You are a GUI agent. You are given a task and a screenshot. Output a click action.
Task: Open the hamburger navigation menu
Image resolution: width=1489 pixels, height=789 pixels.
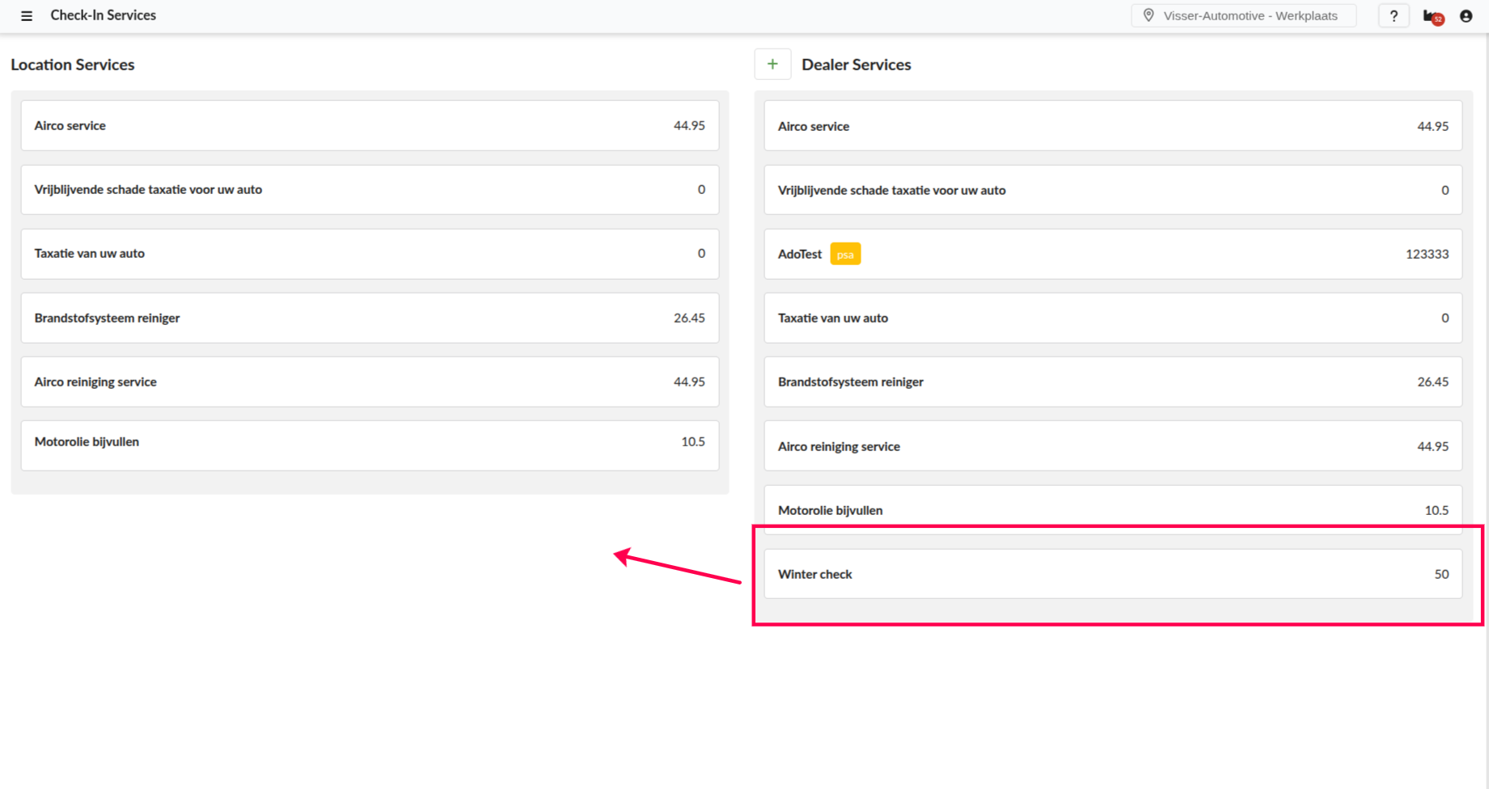pos(27,15)
